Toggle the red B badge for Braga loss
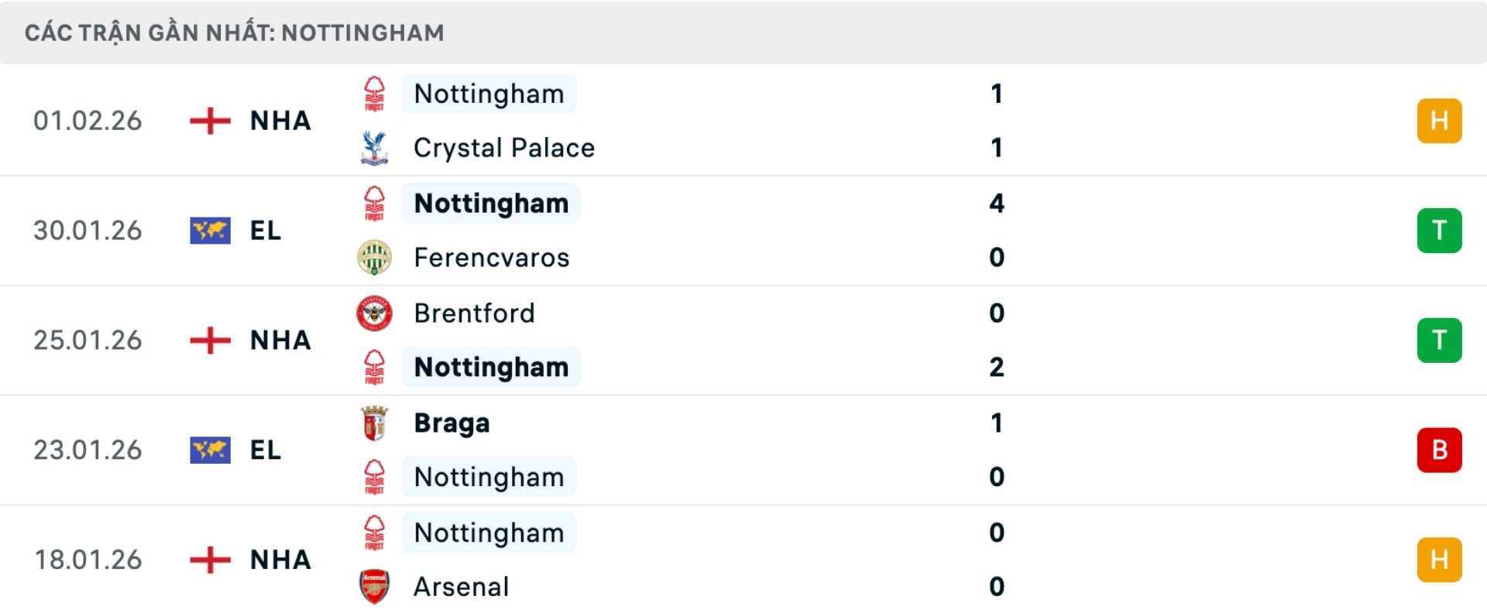The image size is (1487, 613). point(1440,450)
